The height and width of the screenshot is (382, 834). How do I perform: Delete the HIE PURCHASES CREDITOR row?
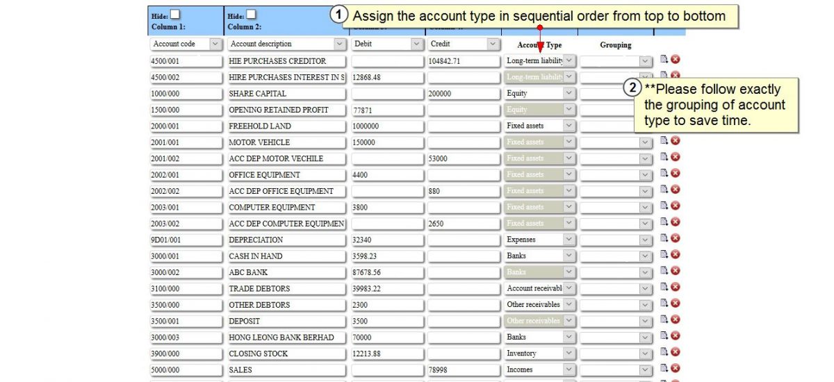(x=675, y=60)
